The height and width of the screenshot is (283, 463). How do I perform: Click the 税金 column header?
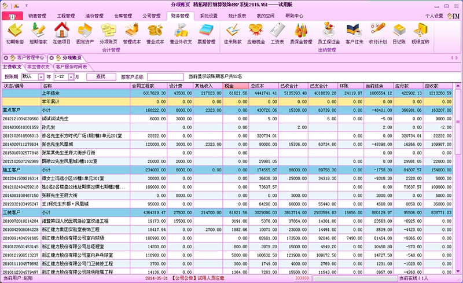pos(236,86)
